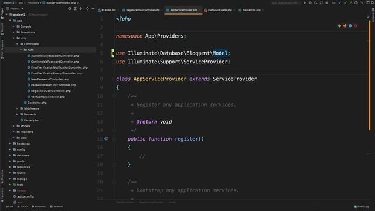Expand the database folder
The width and height of the screenshot is (375, 211).
click(10, 155)
